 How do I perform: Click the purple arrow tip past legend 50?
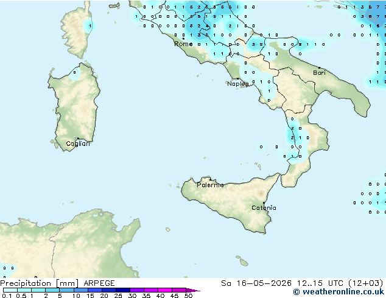[x=193, y=290]
